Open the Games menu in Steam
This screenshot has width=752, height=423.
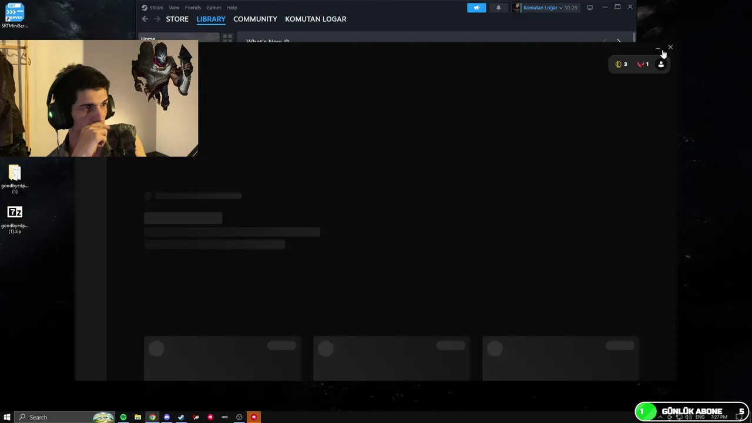(x=214, y=8)
